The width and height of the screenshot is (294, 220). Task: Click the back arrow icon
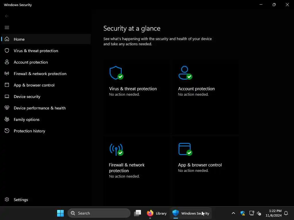pos(7,16)
